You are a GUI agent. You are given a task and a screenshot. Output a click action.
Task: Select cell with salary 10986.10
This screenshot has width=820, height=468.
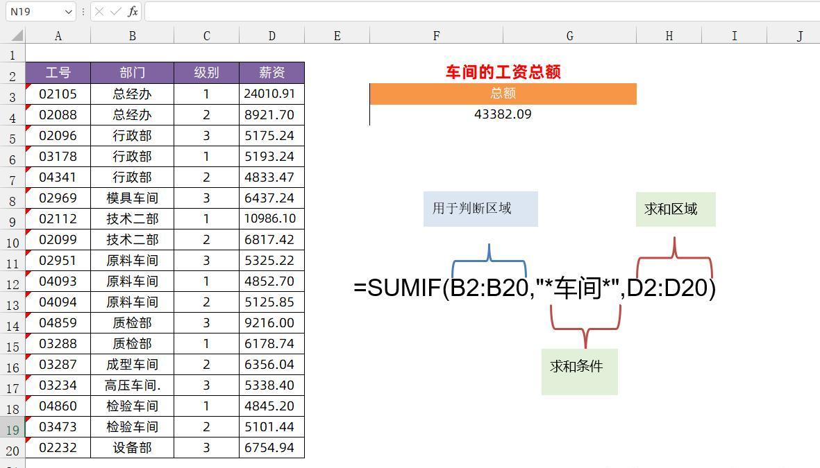coord(272,219)
